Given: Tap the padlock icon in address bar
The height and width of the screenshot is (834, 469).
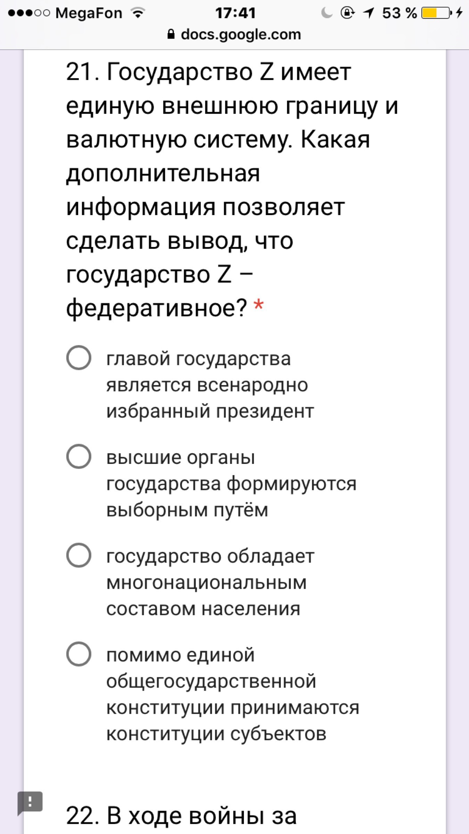Looking at the screenshot, I should coord(171,34).
